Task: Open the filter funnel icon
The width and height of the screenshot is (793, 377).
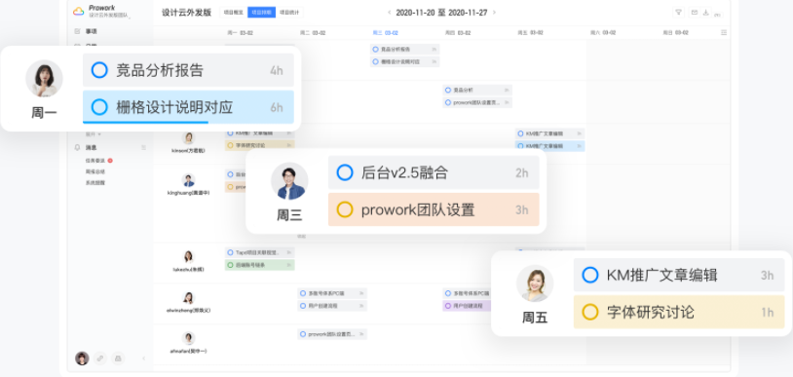Action: point(678,12)
